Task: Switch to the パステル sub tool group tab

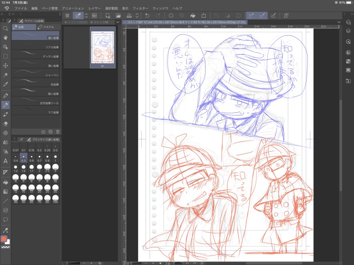Action: pos(48,27)
